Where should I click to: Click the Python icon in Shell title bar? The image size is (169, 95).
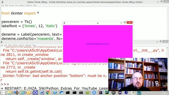point(1,42)
